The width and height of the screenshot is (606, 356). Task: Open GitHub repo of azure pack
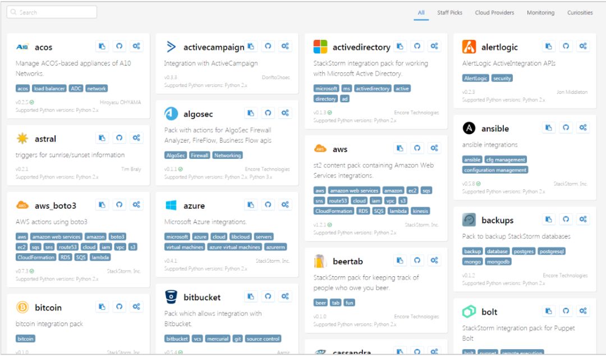[268, 205]
